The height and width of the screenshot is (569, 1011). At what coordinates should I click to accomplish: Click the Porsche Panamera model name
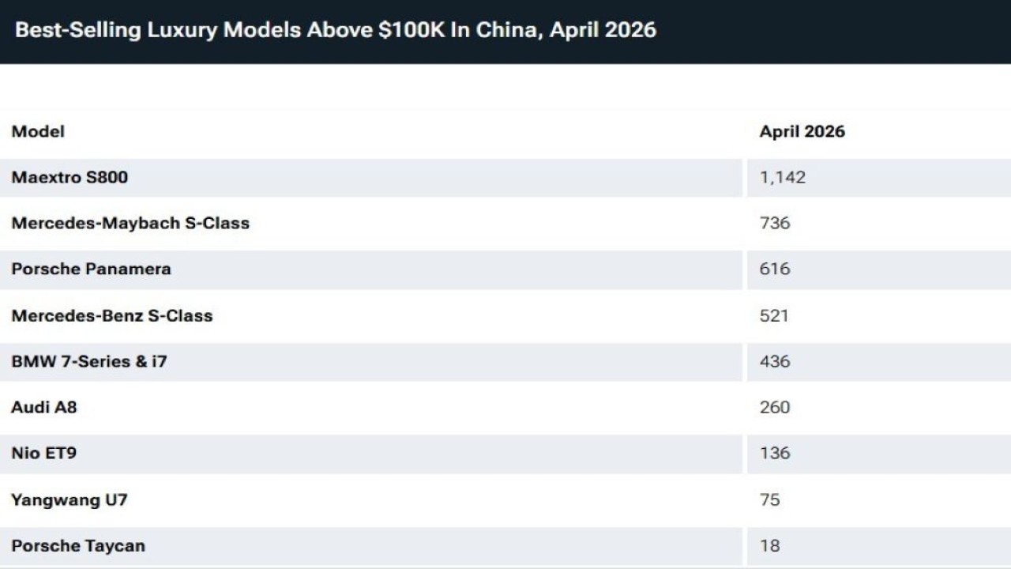click(x=91, y=269)
